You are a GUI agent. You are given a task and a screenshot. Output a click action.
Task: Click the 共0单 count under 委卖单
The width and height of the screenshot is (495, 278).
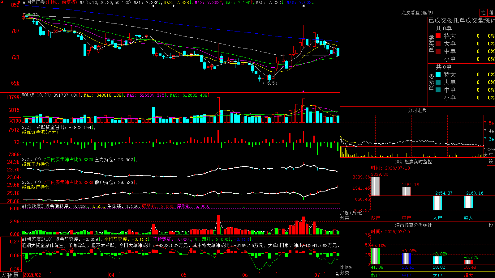coord(444,67)
